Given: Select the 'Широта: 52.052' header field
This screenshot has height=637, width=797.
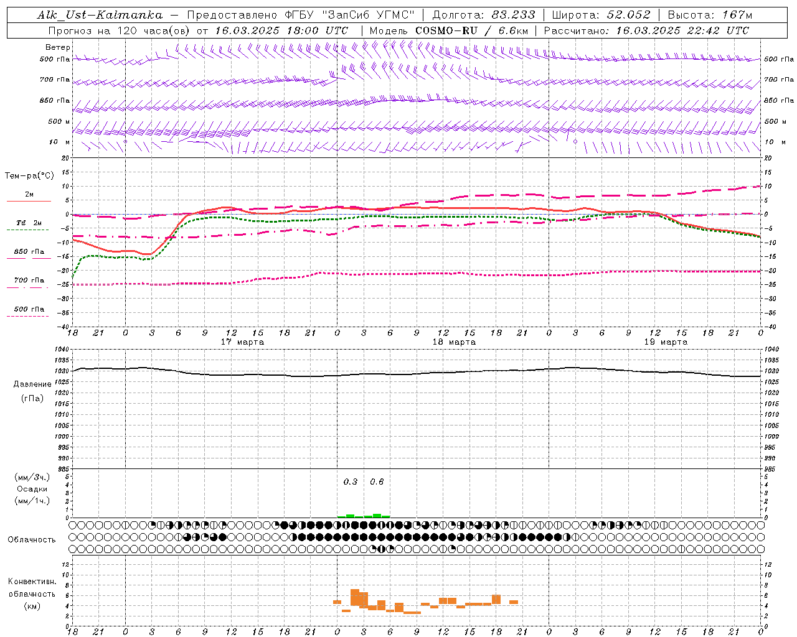Looking at the screenshot, I should [x=601, y=15].
